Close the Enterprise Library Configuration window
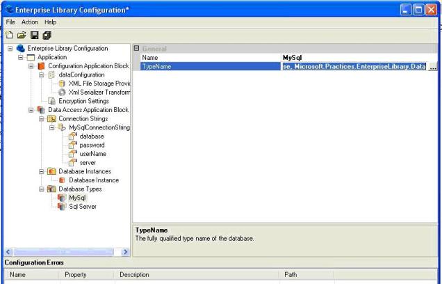Viewport: 442px width, 284px height. 432,10
